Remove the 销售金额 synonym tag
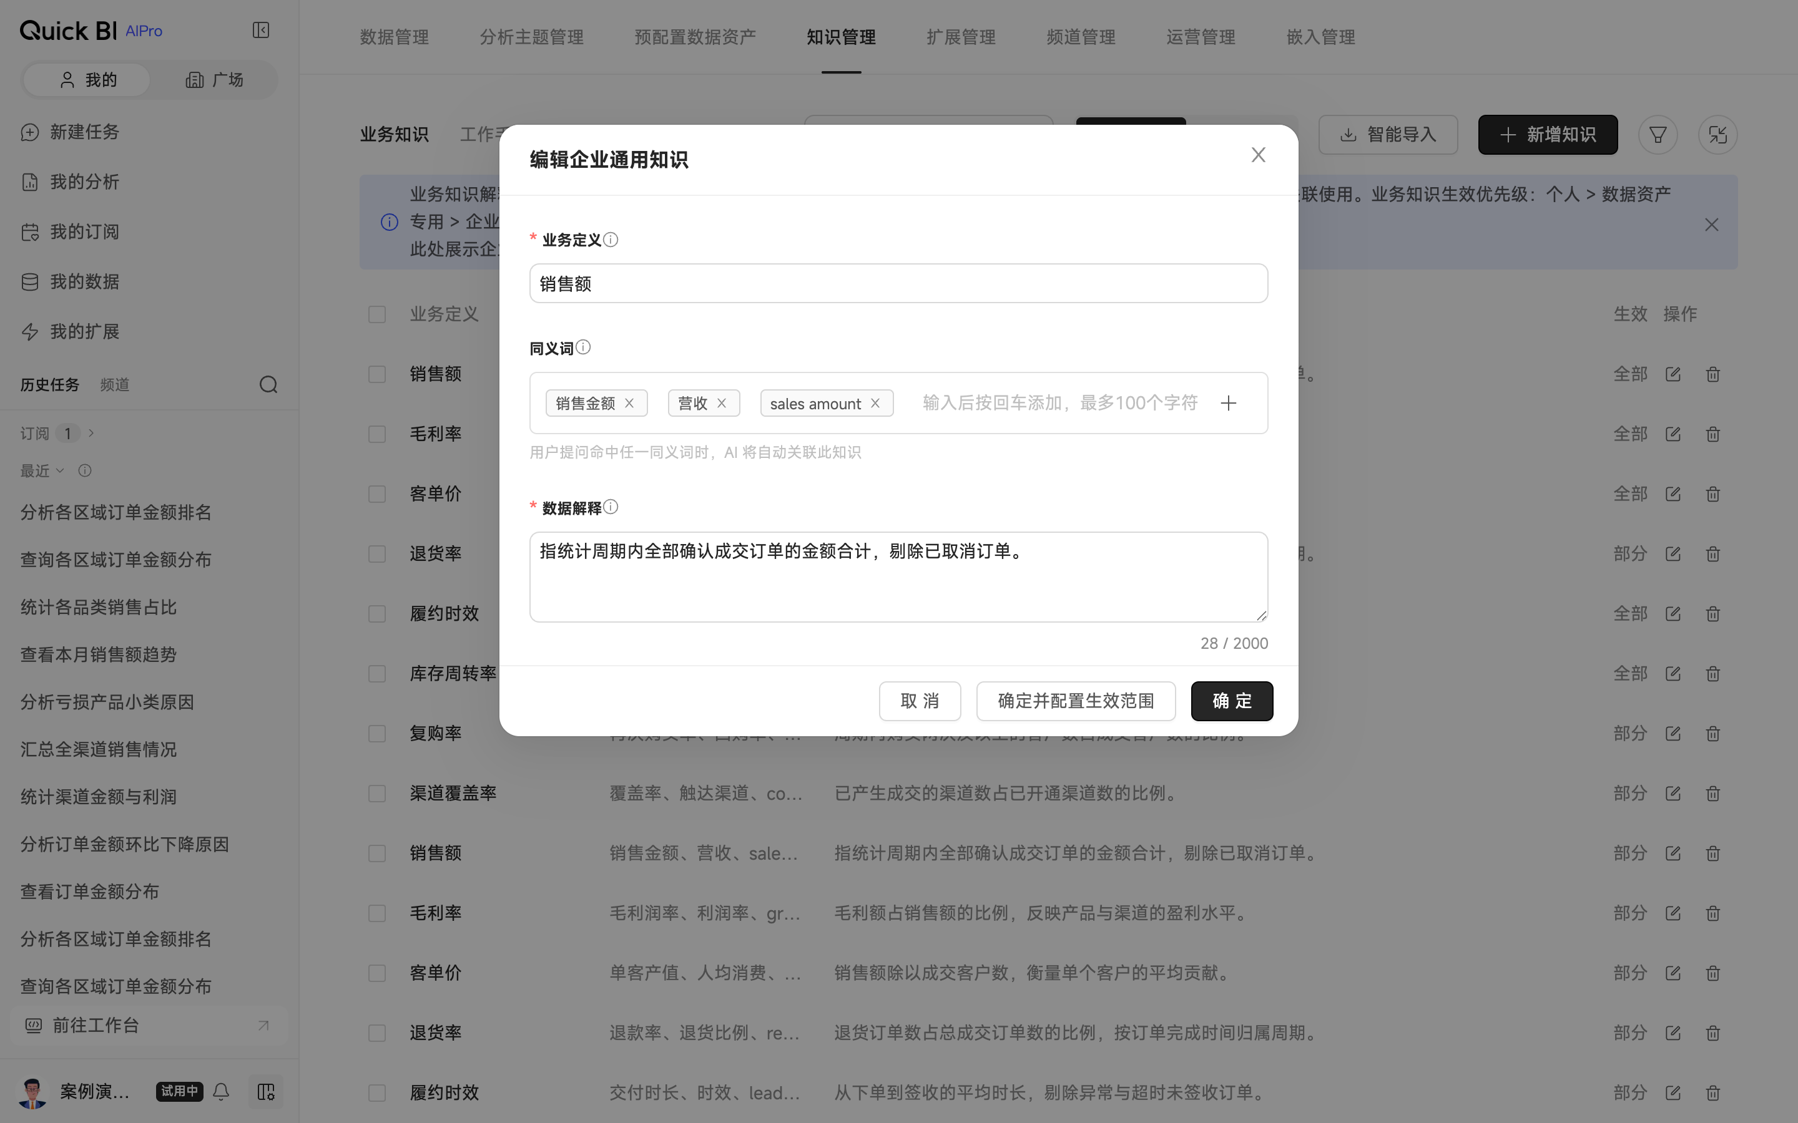Screen dimensions: 1798x1123 click(x=629, y=402)
